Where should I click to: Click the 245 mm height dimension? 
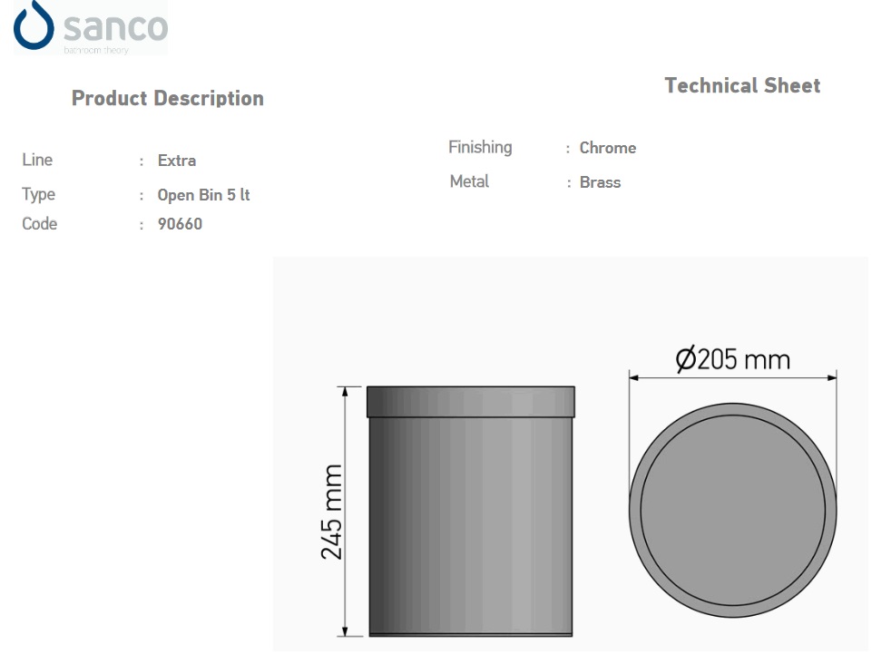[332, 512]
